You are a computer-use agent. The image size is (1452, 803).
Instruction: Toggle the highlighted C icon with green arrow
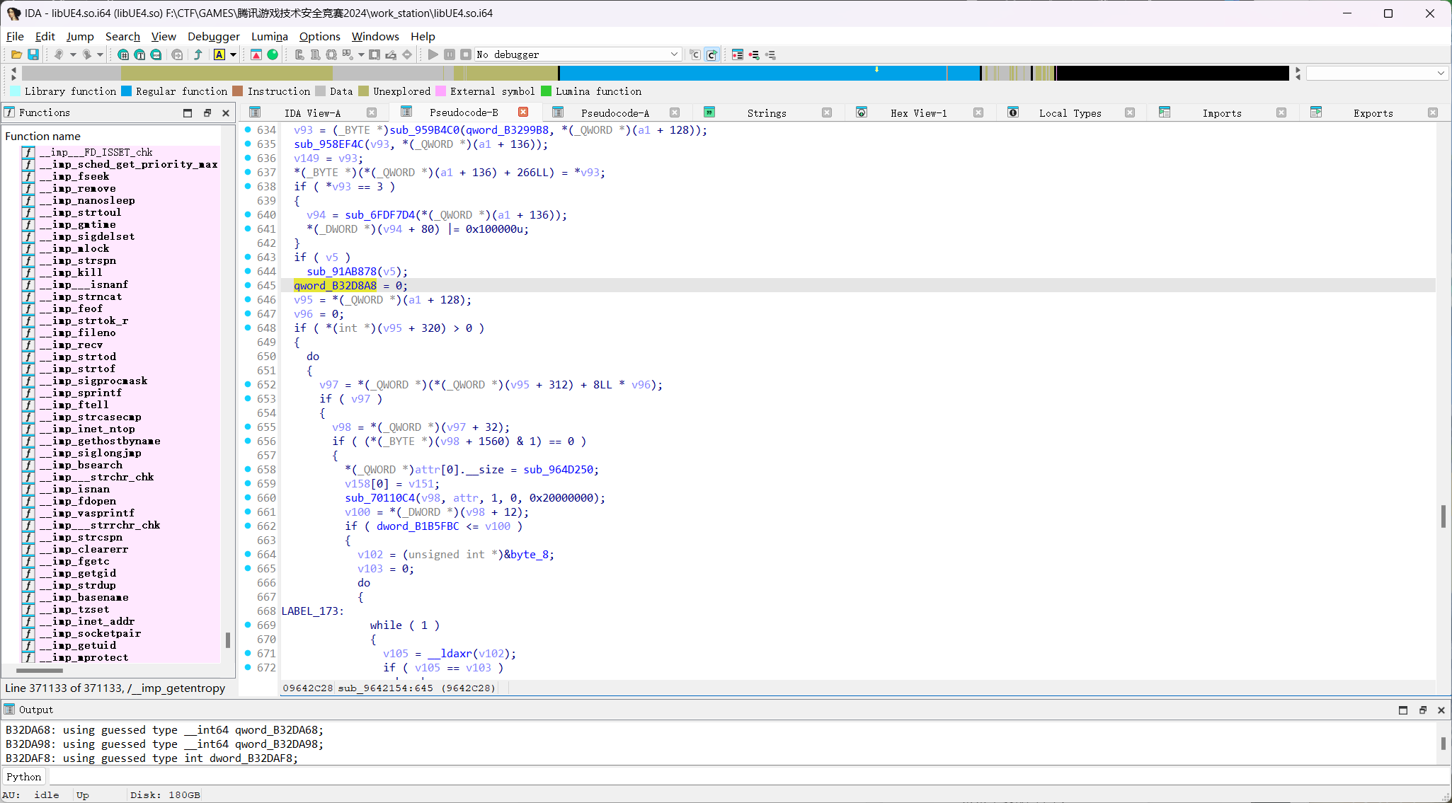[711, 54]
